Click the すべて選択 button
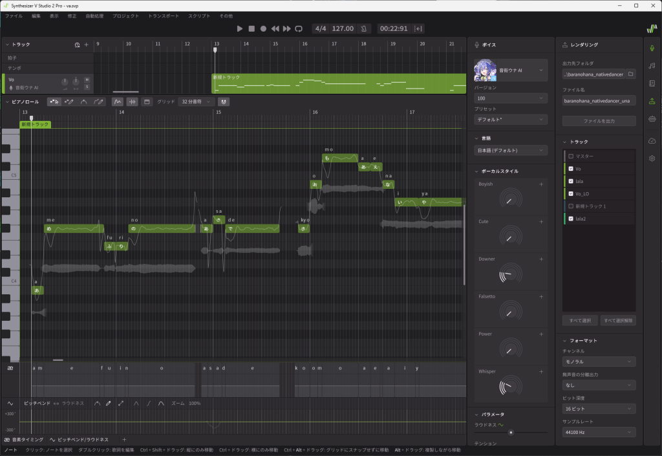 [x=579, y=320]
